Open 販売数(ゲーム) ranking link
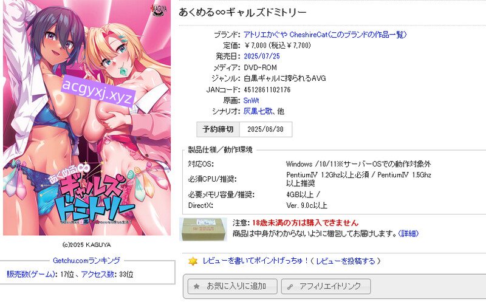Image resolution: width=486 pixels, height=302 pixels. click(x=31, y=274)
